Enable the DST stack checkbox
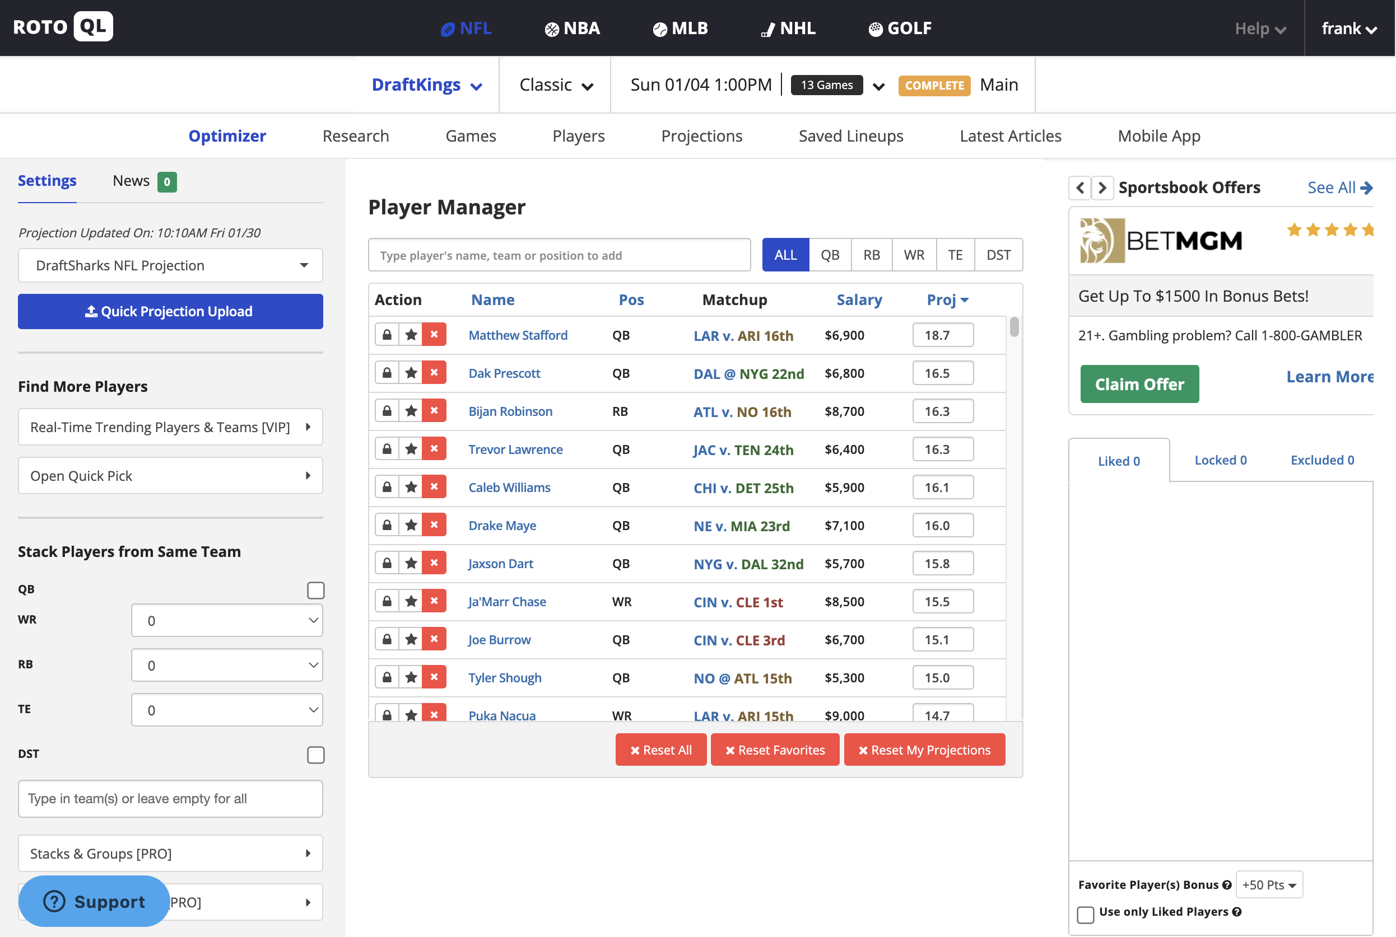The height and width of the screenshot is (937, 1396). pos(316,755)
